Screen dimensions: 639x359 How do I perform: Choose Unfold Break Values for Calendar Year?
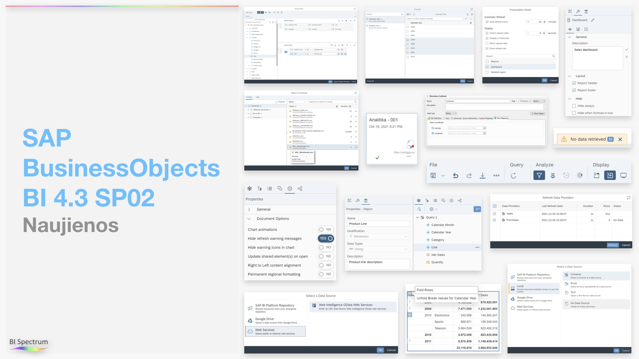(x=446, y=298)
